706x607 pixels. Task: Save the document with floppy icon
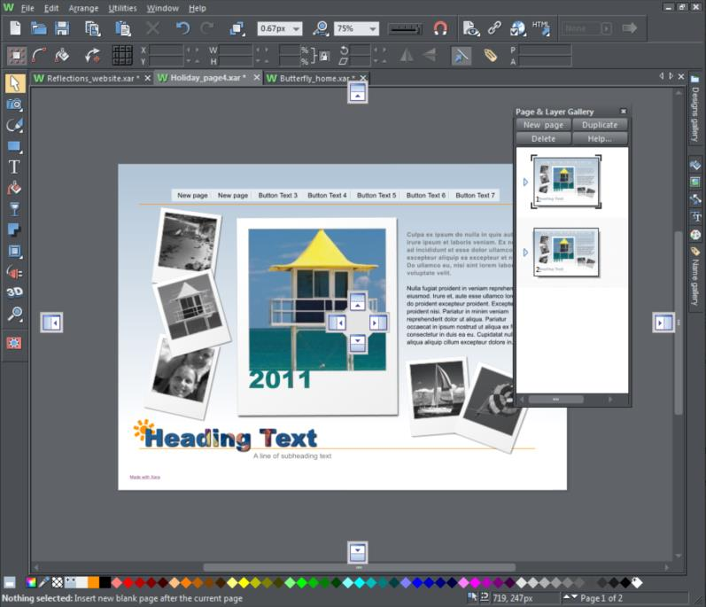click(62, 28)
